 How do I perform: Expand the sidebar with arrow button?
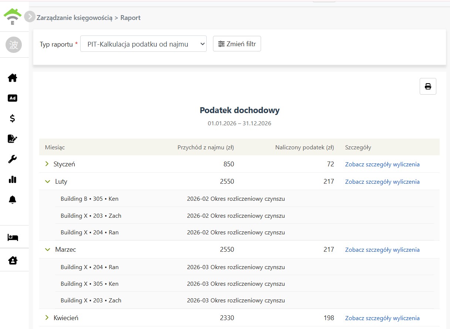30,17
